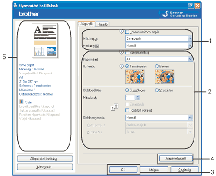
Task: Click the Élénk sample image
Action: [x=164, y=77]
